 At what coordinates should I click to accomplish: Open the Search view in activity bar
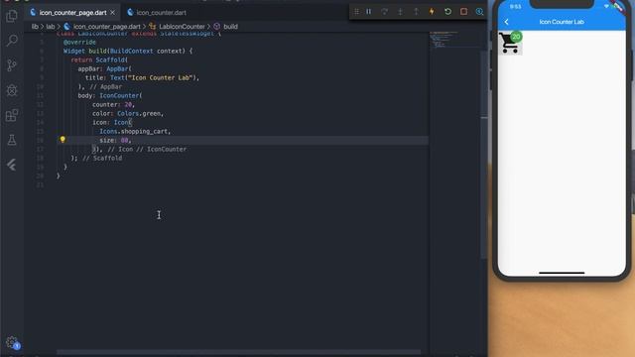[12, 41]
